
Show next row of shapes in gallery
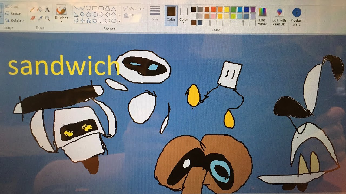coord(119,15)
